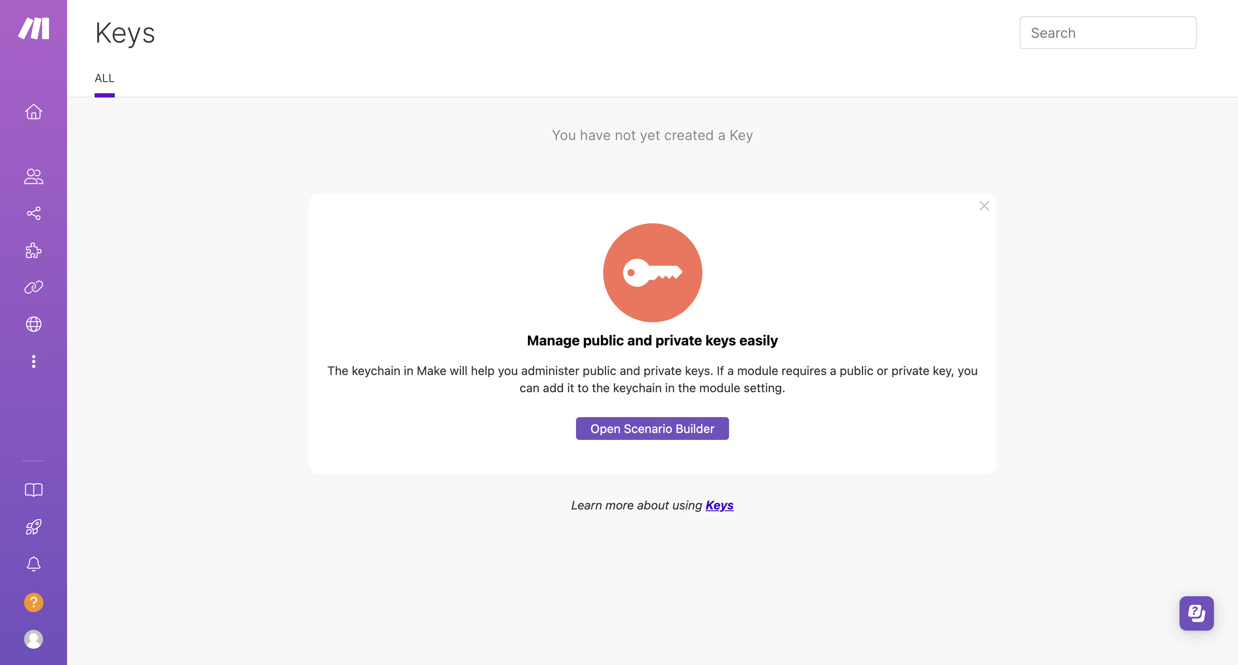The width and height of the screenshot is (1238, 665).
Task: Click the Documentation book icon
Action: tap(34, 490)
